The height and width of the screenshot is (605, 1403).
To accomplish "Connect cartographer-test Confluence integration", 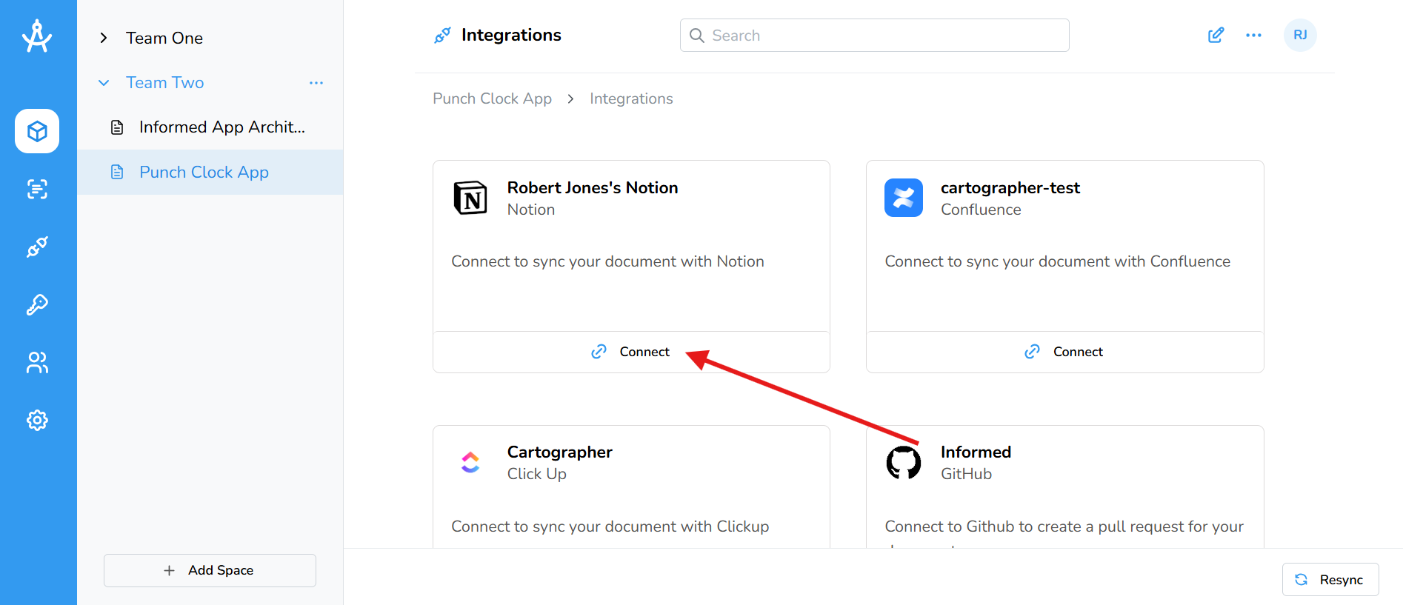I will (1064, 352).
